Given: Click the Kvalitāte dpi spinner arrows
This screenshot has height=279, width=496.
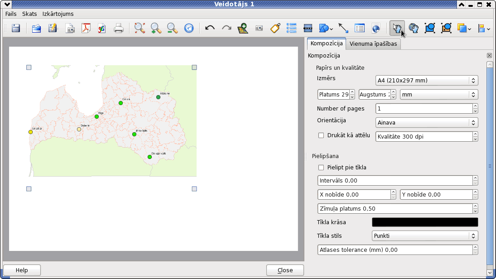Looking at the screenshot, I should click(475, 137).
